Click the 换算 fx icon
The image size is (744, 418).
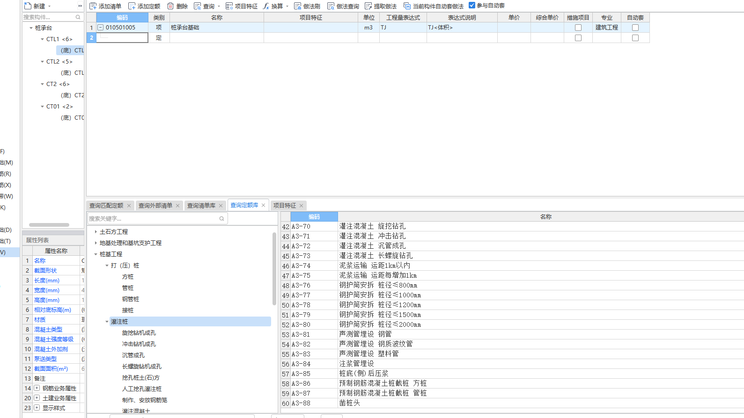tap(266, 6)
